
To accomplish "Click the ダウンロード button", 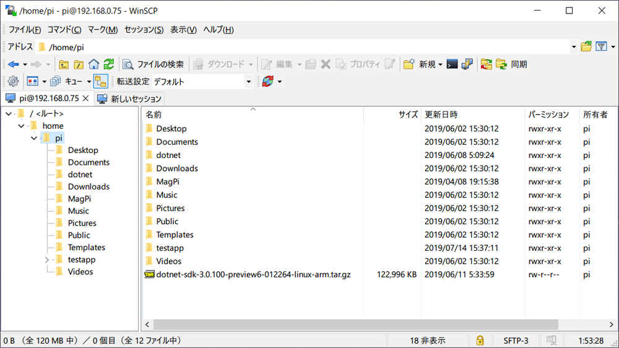I will (219, 64).
